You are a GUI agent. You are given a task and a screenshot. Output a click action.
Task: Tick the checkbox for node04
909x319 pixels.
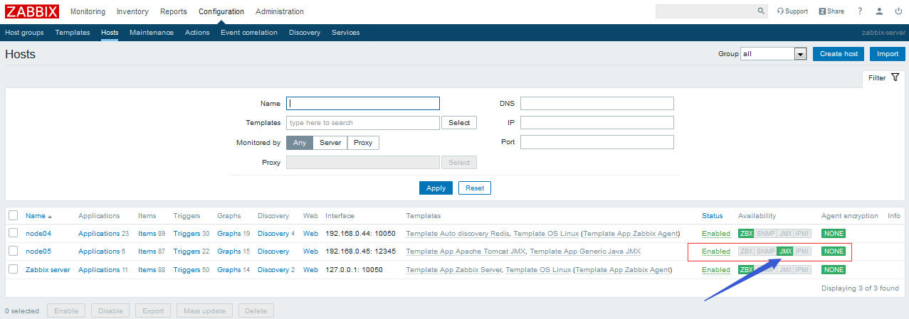coord(14,233)
